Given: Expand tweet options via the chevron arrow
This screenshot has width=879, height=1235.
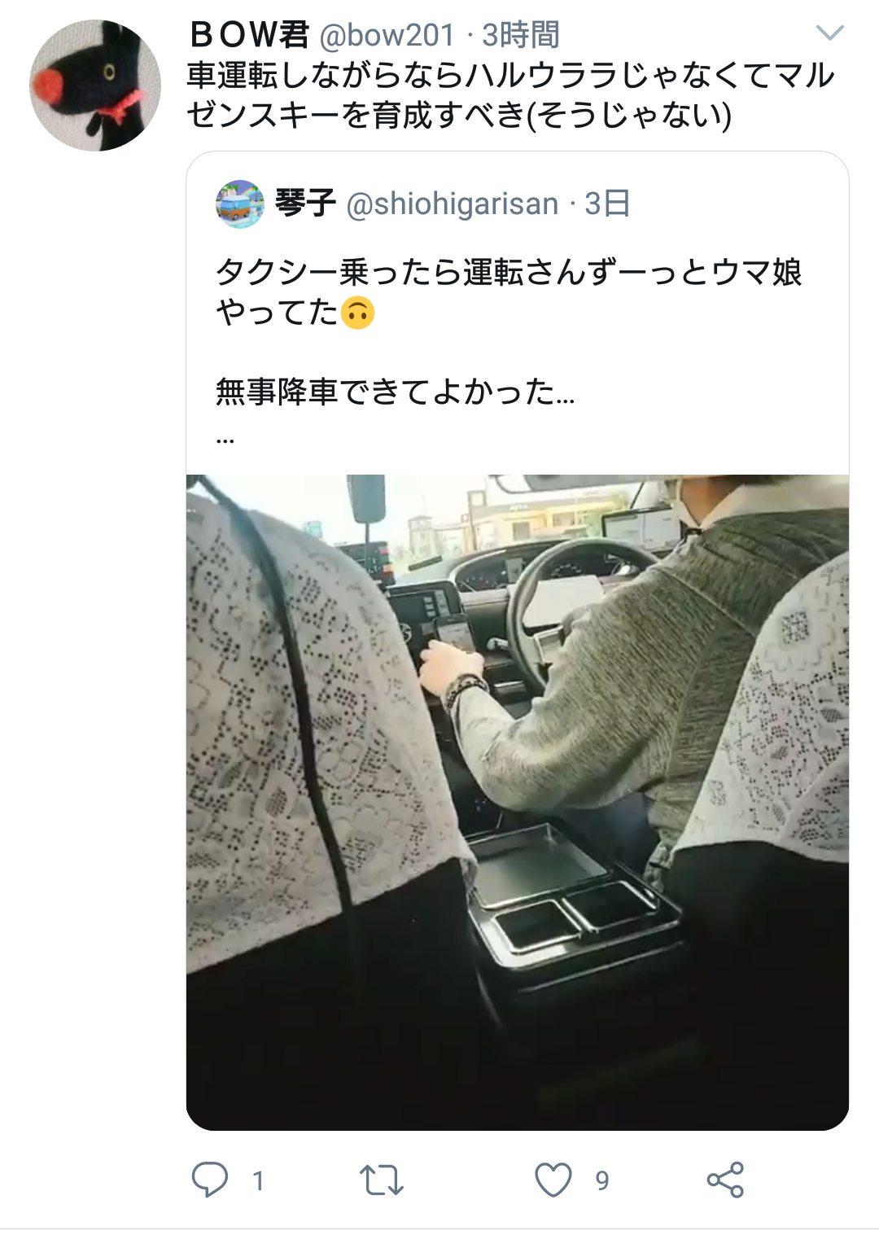Looking at the screenshot, I should click(829, 33).
